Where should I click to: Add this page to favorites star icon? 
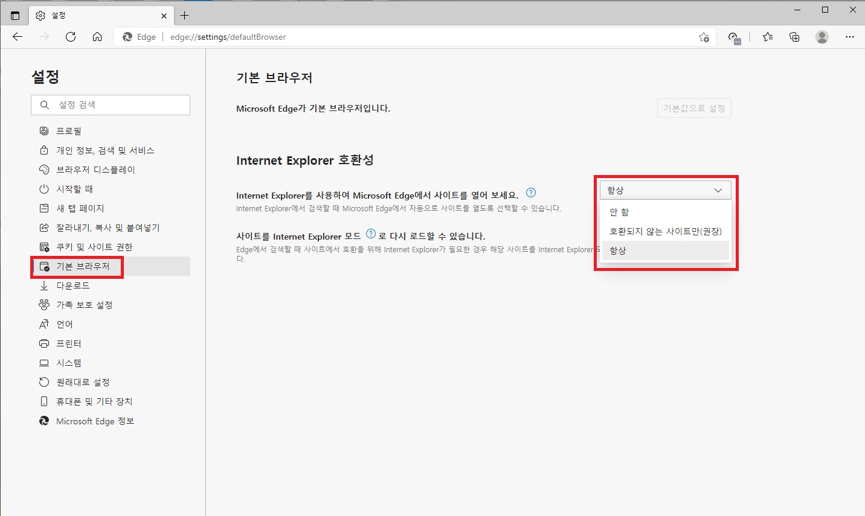click(704, 37)
